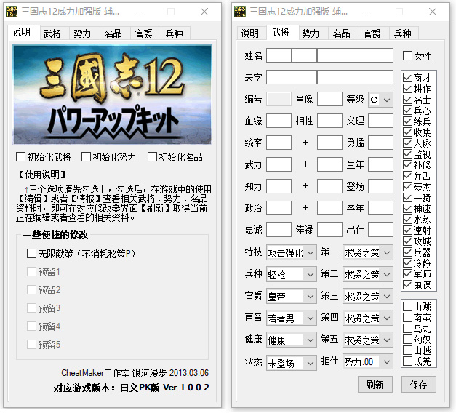The width and height of the screenshot is (456, 413).
Task: Open the 拒仕 dropdown showing 势力.00
Action: 368,361
